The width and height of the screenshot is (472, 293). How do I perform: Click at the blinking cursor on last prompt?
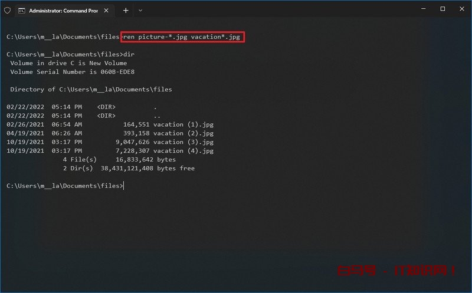coord(124,186)
